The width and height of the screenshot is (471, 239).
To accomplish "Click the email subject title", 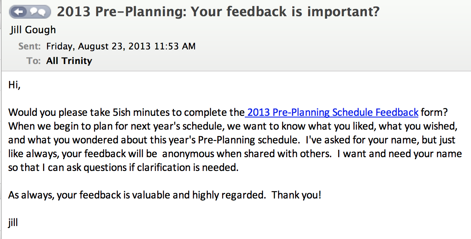I will [x=218, y=12].
